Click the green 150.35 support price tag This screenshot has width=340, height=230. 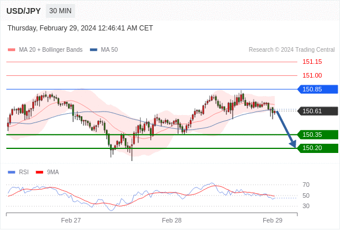point(318,135)
